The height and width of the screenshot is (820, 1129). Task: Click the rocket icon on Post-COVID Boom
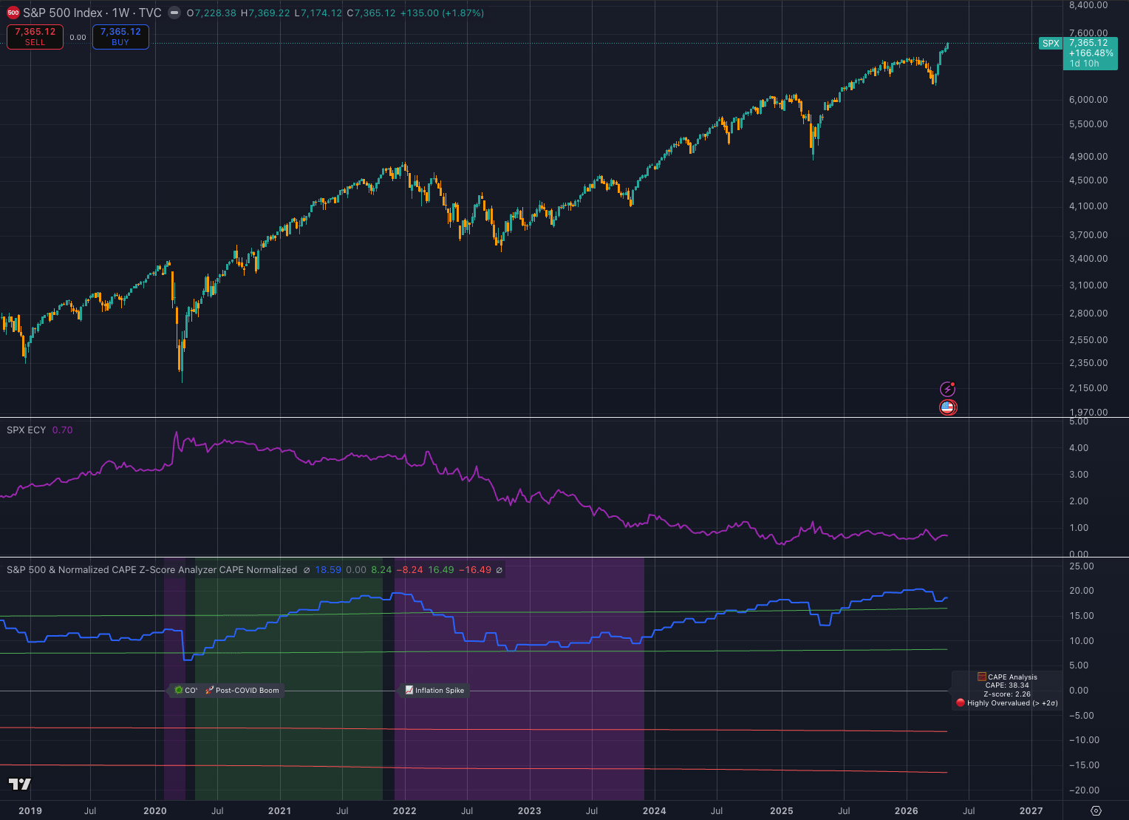point(210,691)
